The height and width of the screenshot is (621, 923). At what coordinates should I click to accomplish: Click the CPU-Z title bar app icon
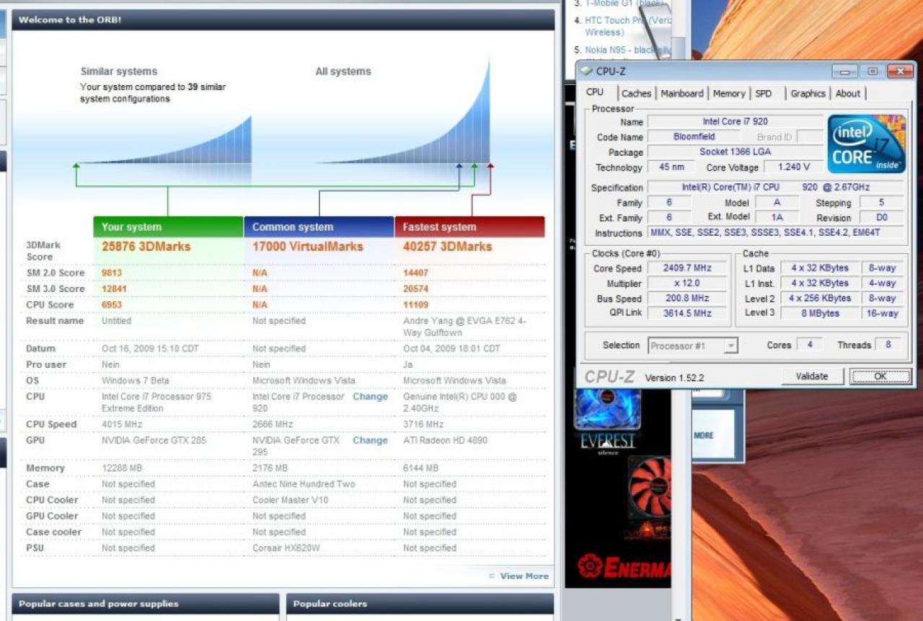coord(586,71)
